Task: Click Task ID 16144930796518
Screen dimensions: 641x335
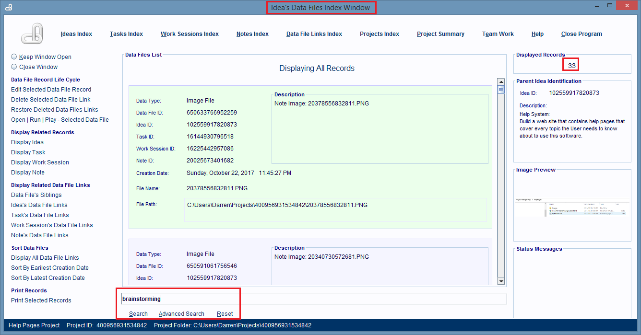Action: pos(210,137)
